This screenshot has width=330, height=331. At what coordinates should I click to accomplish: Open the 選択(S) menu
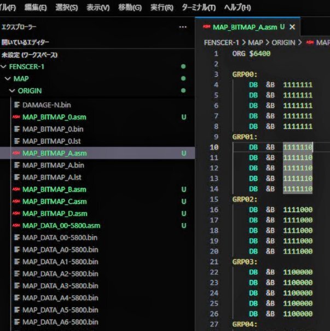(x=67, y=8)
